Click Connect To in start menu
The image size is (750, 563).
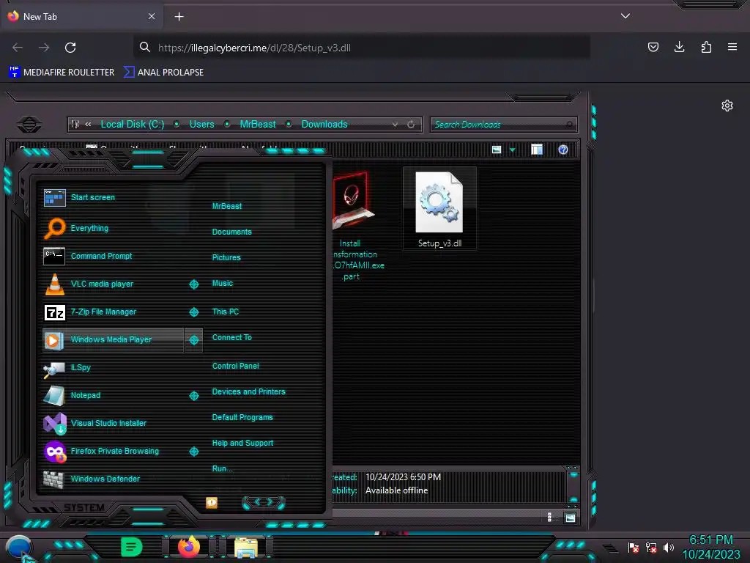coord(231,337)
